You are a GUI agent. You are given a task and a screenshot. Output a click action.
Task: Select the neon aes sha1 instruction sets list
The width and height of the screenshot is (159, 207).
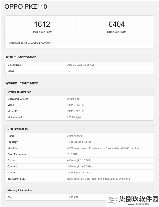(x=98, y=179)
